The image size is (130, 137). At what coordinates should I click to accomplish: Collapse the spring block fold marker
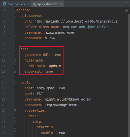pyautogui.click(x=15, y=10)
